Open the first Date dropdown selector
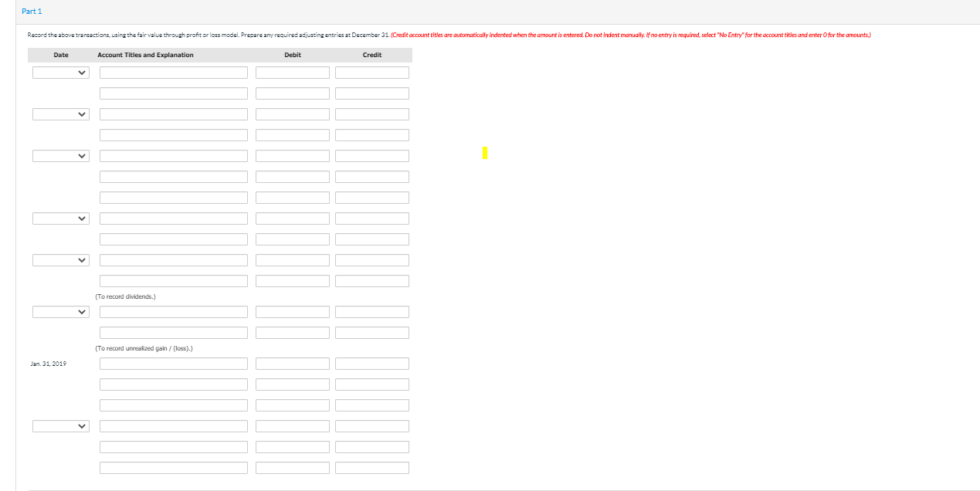The height and width of the screenshot is (491, 980). click(60, 72)
